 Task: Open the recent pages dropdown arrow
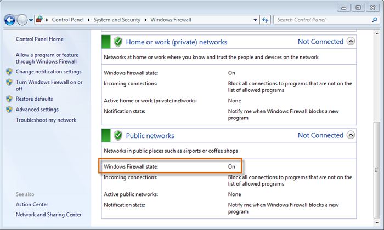pyautogui.click(x=31, y=20)
